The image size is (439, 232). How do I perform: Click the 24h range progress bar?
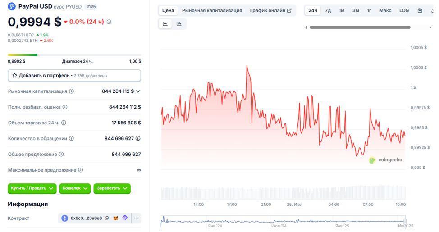(x=74, y=55)
